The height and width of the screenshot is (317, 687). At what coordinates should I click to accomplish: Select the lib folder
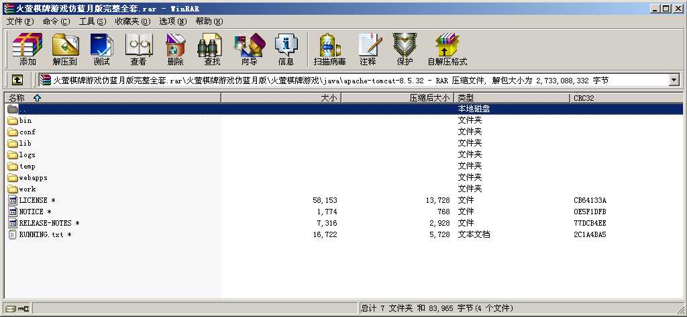(x=19, y=143)
